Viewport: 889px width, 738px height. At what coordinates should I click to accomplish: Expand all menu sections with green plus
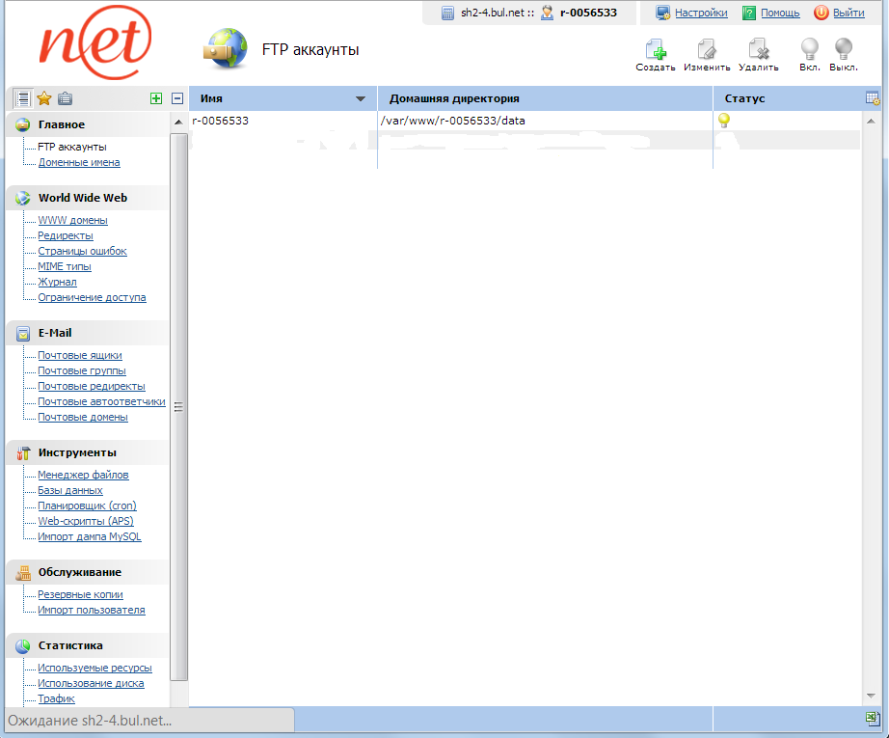click(156, 98)
